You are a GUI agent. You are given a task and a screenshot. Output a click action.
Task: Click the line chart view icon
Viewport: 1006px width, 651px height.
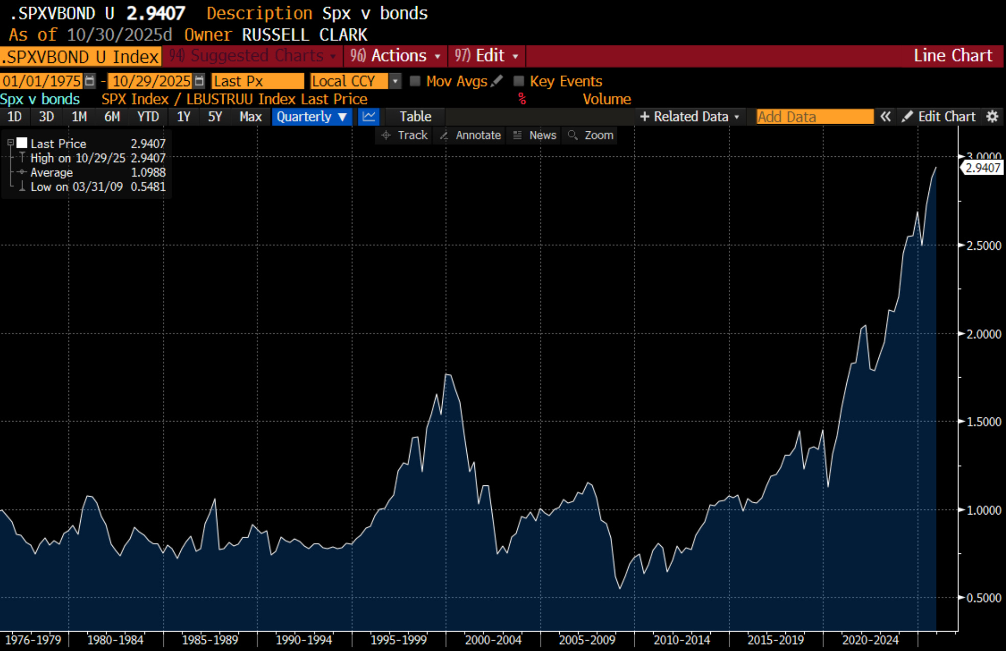coord(368,117)
